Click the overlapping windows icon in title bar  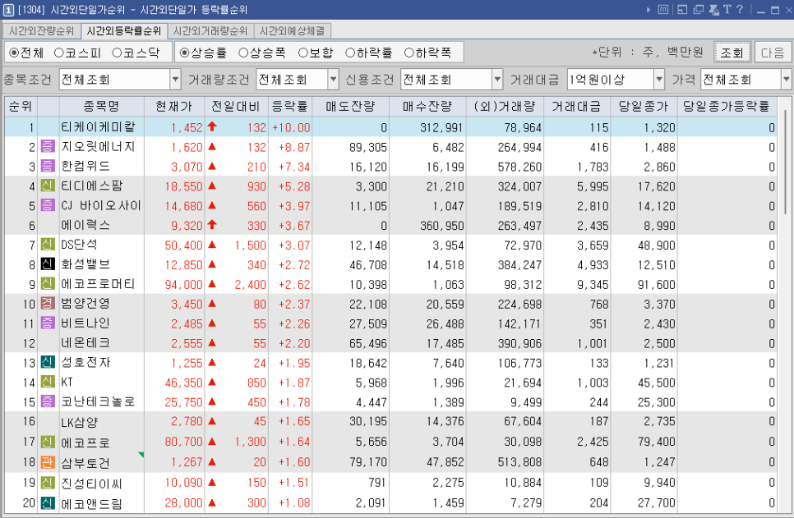[698, 10]
